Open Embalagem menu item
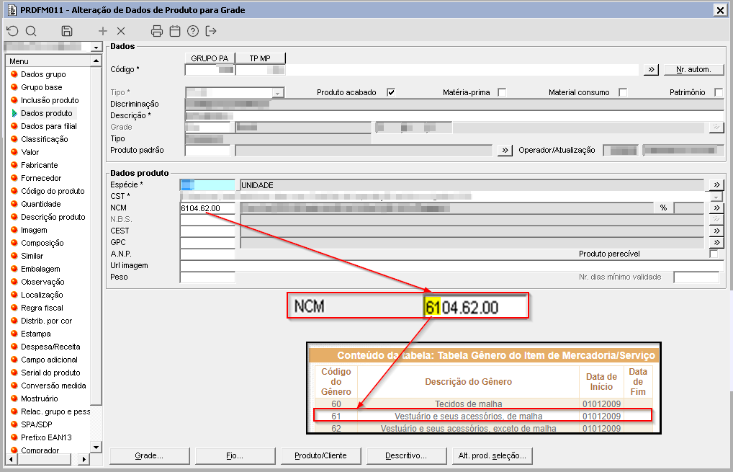This screenshot has height=472, width=733. pyautogui.click(x=40, y=269)
